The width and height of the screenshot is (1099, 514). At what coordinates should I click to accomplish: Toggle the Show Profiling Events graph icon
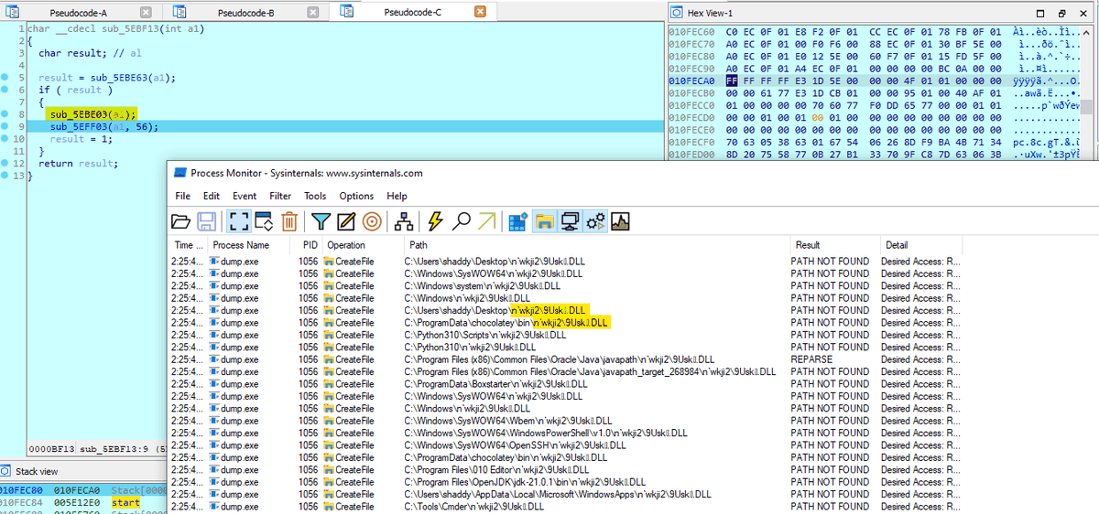(621, 220)
